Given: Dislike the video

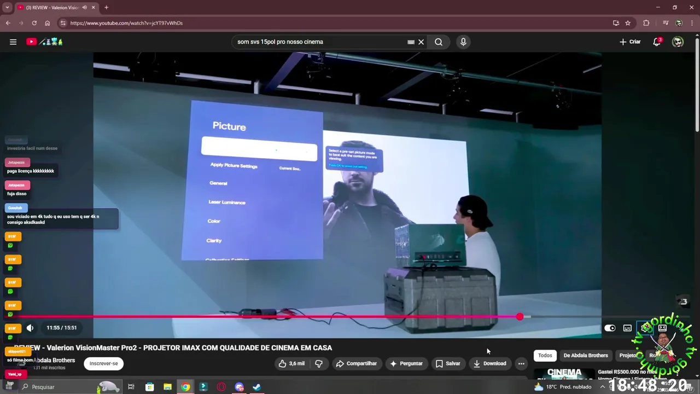Looking at the screenshot, I should [x=319, y=363].
